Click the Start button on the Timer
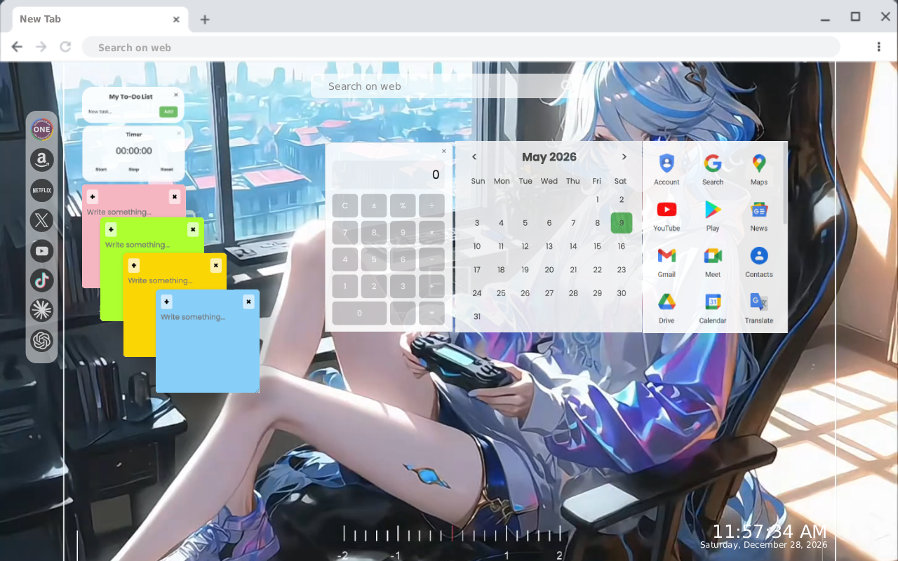The height and width of the screenshot is (561, 898). (101, 170)
